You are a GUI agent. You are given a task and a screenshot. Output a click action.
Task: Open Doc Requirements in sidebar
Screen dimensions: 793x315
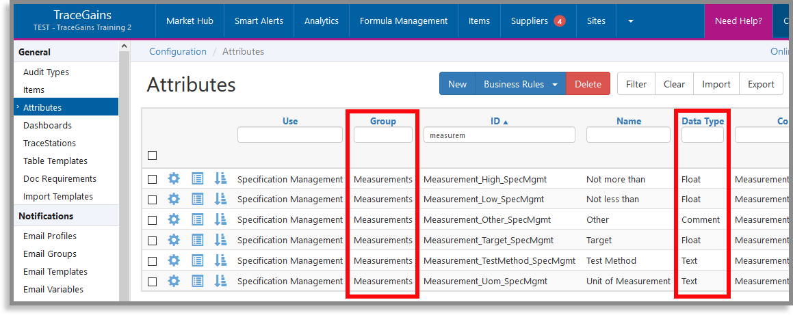tap(60, 179)
